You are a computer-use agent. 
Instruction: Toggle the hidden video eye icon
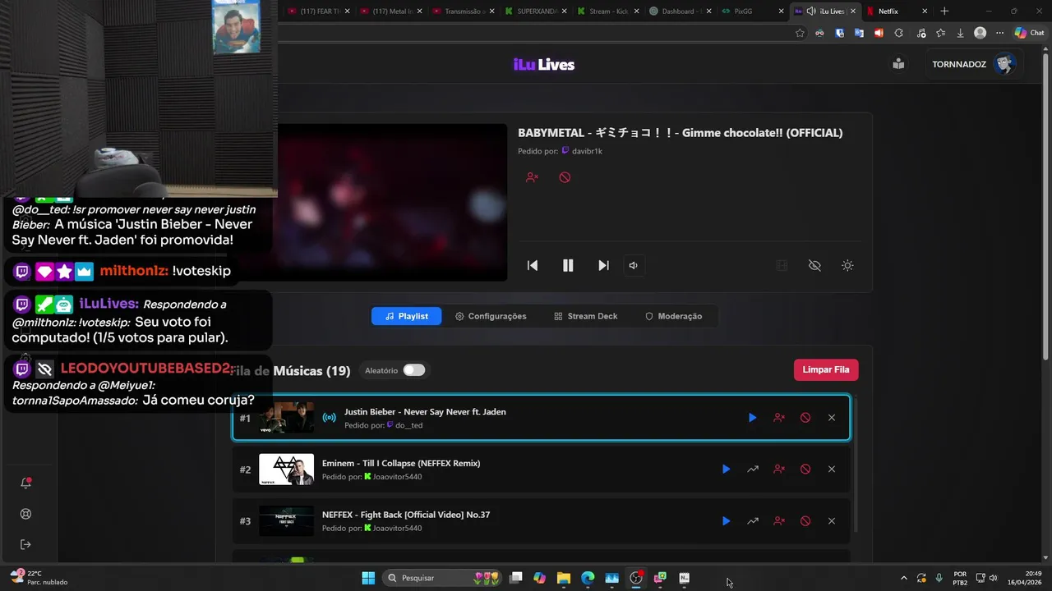coord(814,265)
